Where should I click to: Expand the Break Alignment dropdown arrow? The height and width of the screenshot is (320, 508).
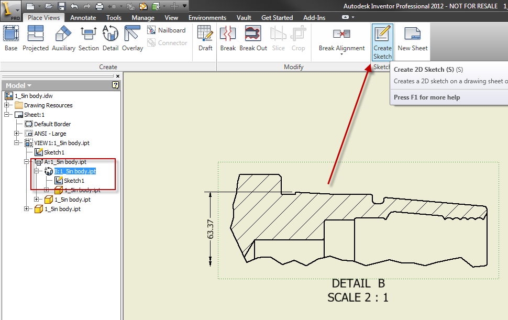(341, 54)
